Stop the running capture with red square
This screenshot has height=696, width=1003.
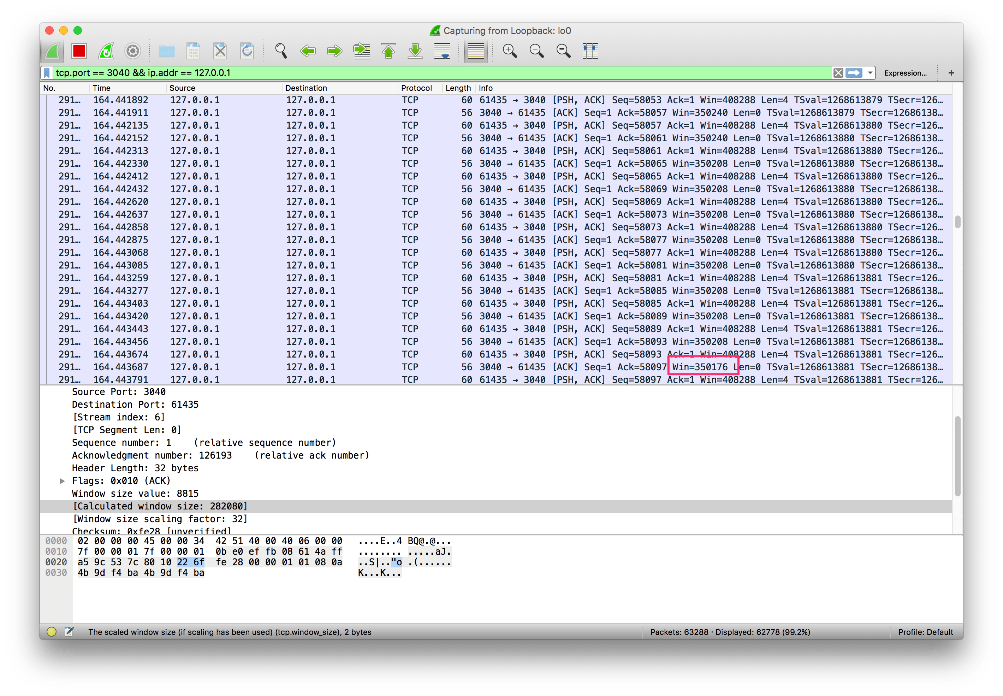[x=79, y=51]
